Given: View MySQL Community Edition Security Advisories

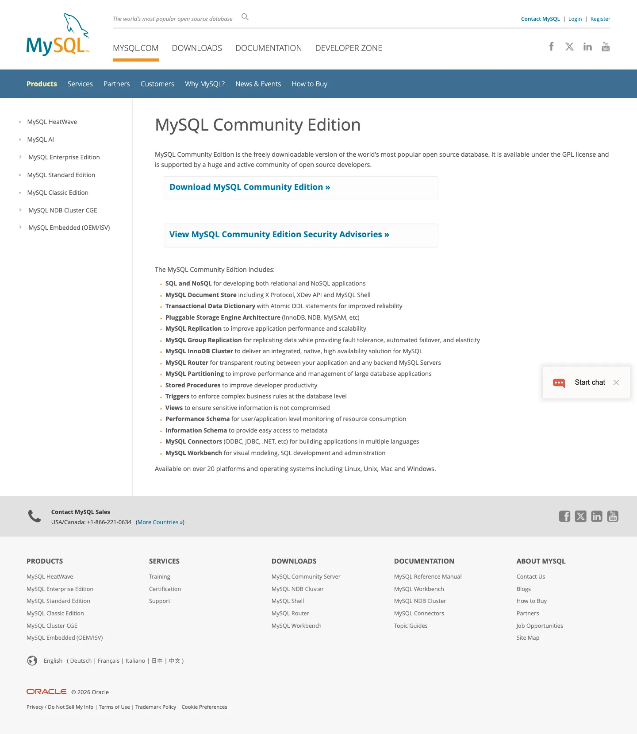Looking at the screenshot, I should (x=279, y=235).
